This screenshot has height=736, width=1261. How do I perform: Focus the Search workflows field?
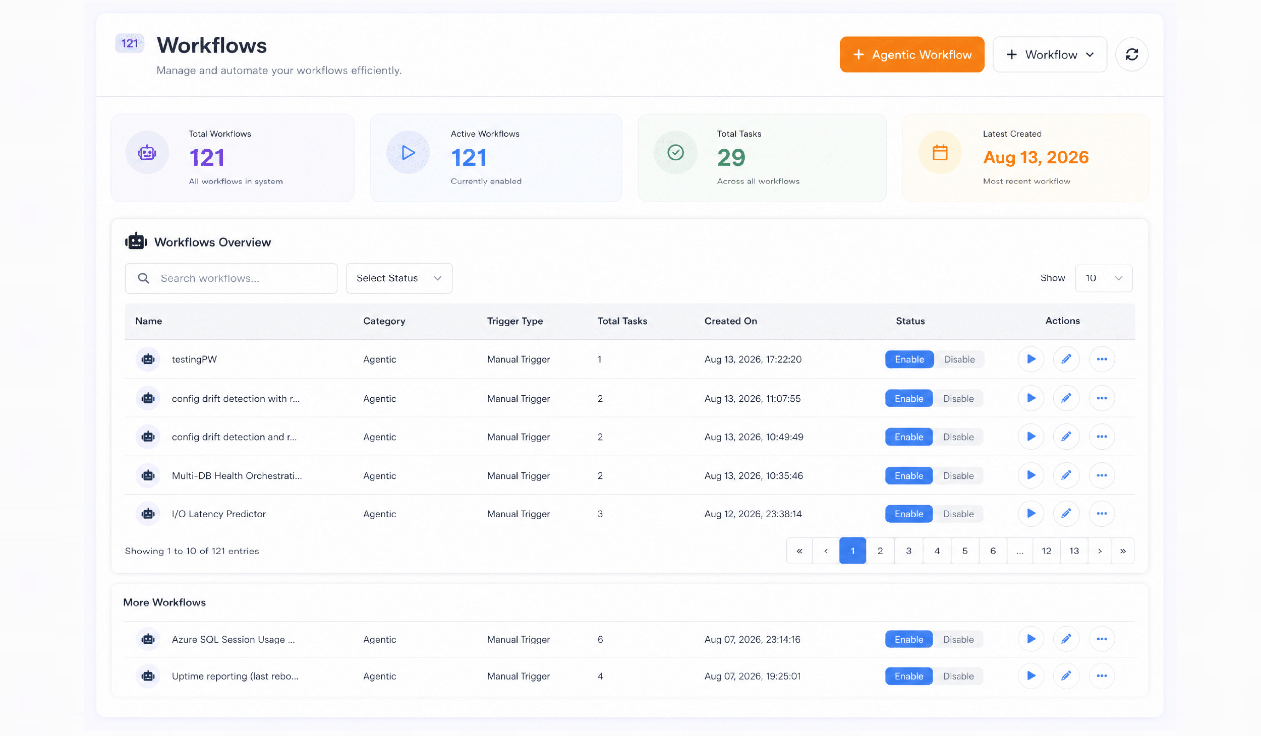point(231,278)
